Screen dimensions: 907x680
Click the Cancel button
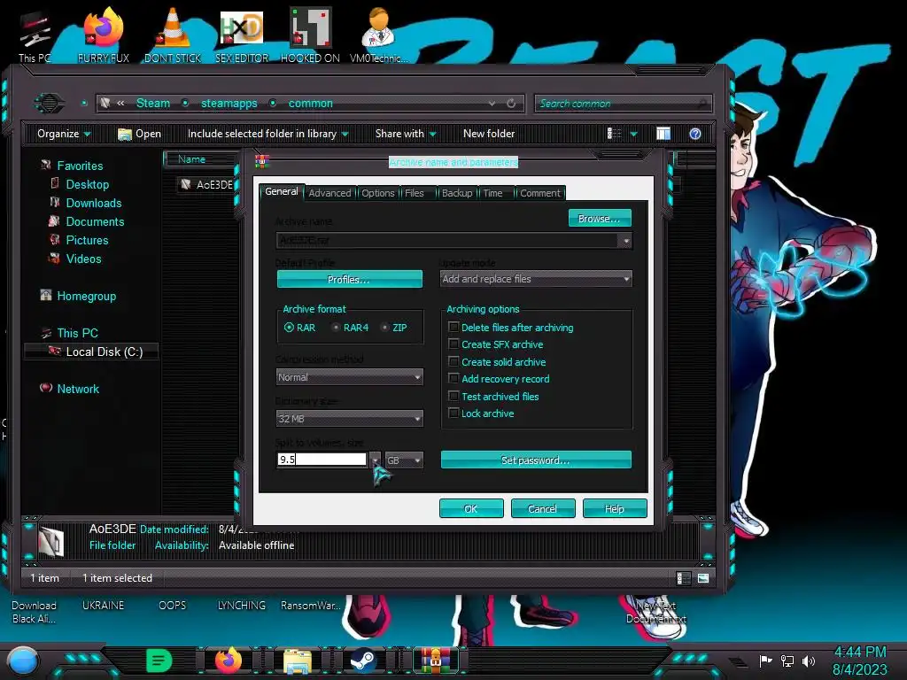[x=543, y=509]
